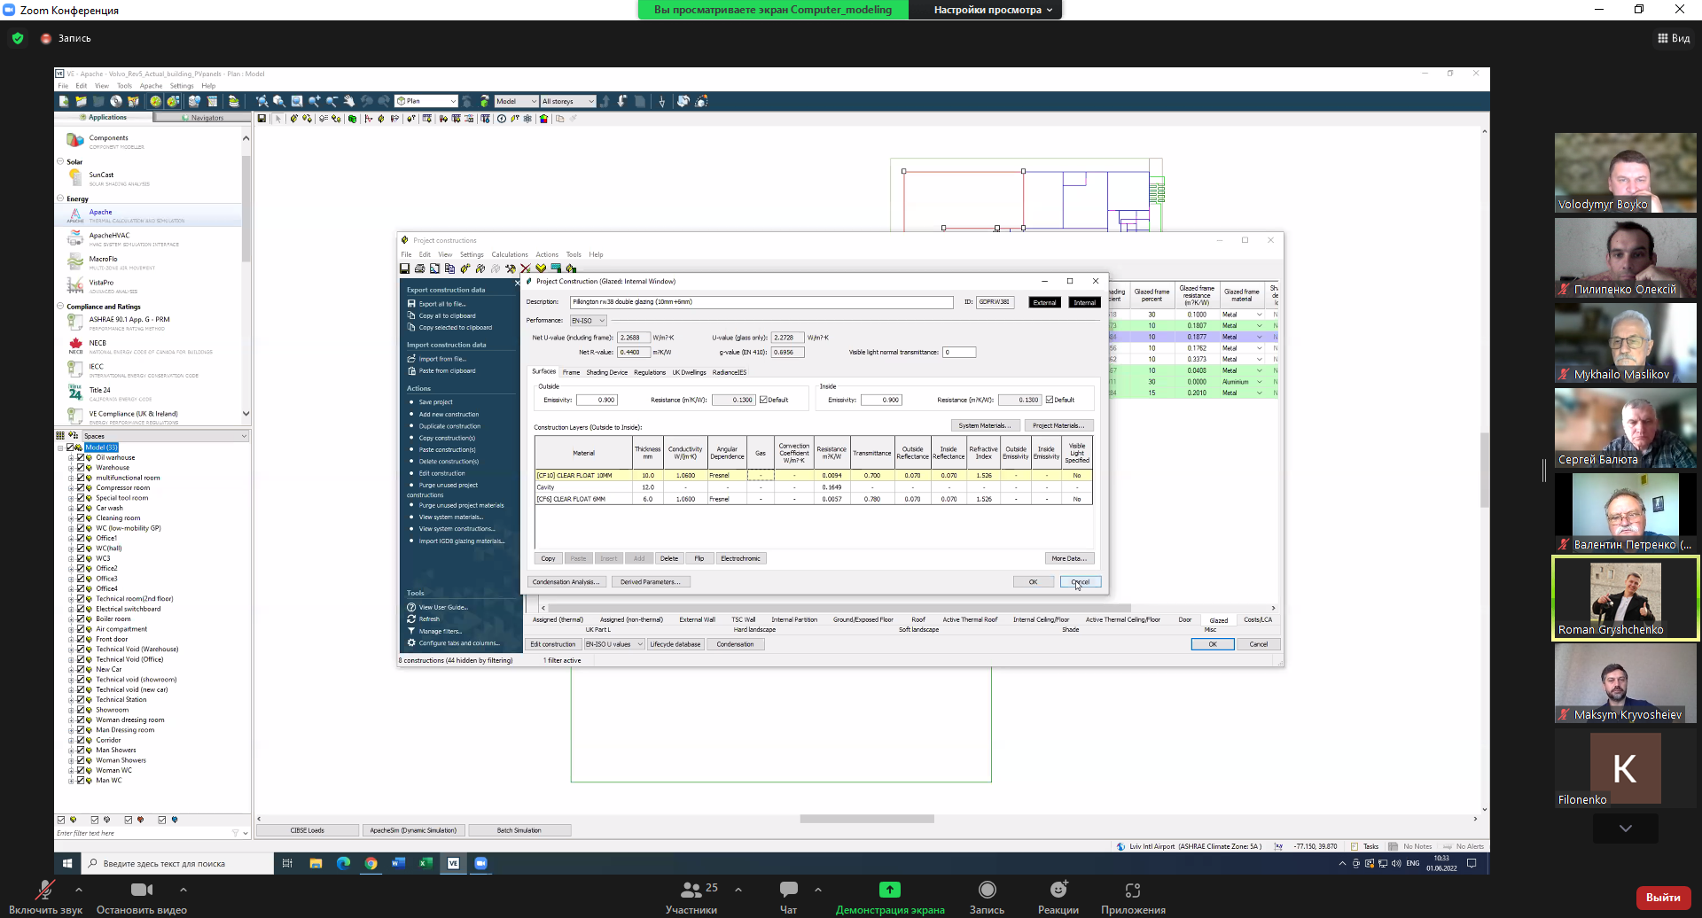Open the MacroFlo air movement application
This screenshot has width=1702, height=918.
click(76, 262)
